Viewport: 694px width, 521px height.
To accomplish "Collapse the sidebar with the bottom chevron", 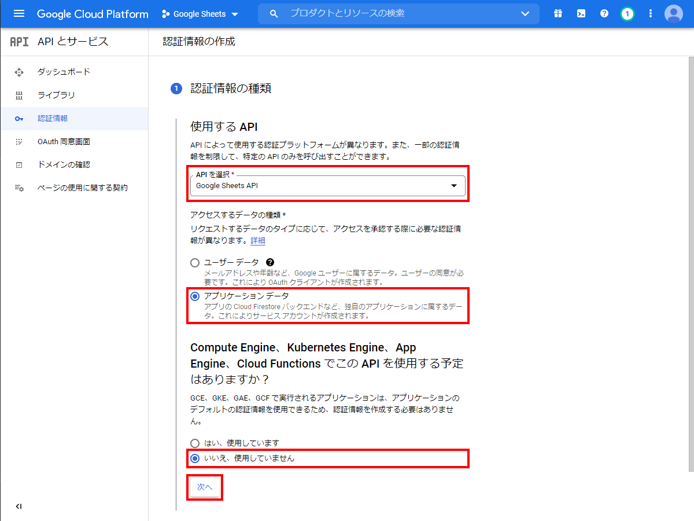I will (19, 507).
